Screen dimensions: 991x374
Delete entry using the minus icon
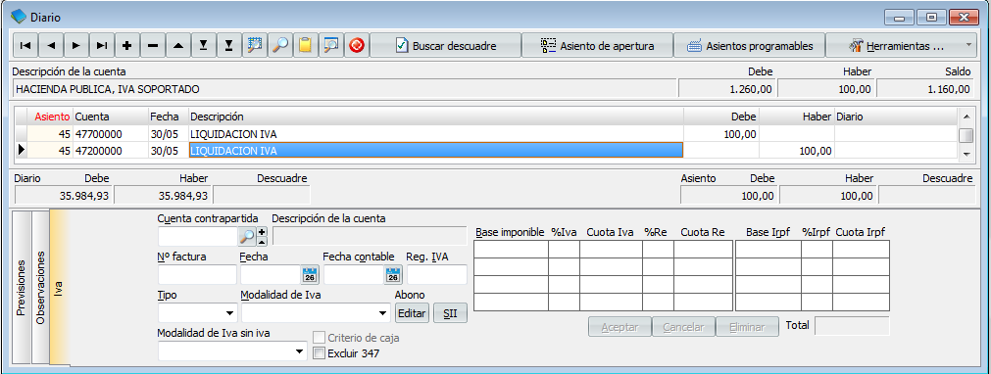pyautogui.click(x=152, y=45)
